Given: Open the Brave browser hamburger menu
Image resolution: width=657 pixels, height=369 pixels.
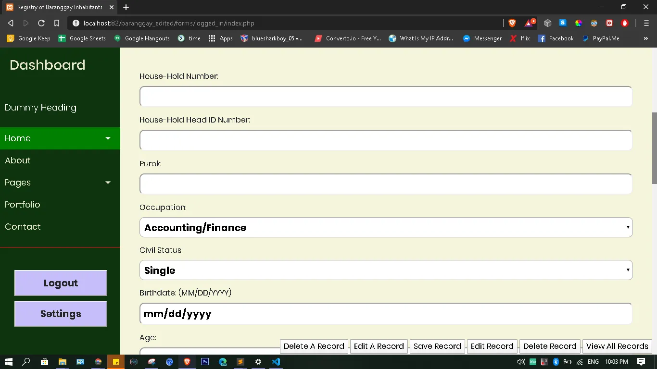Looking at the screenshot, I should (x=646, y=23).
